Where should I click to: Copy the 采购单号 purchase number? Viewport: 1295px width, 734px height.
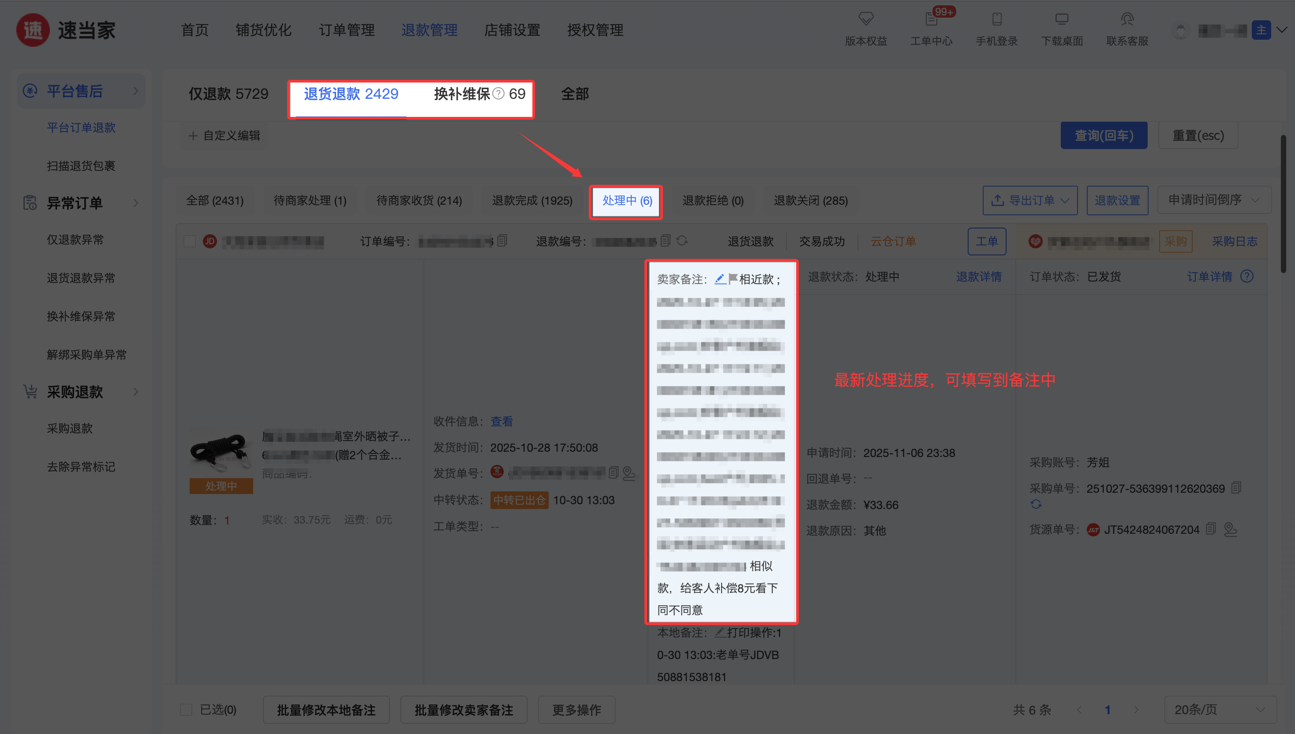pyautogui.click(x=1236, y=488)
